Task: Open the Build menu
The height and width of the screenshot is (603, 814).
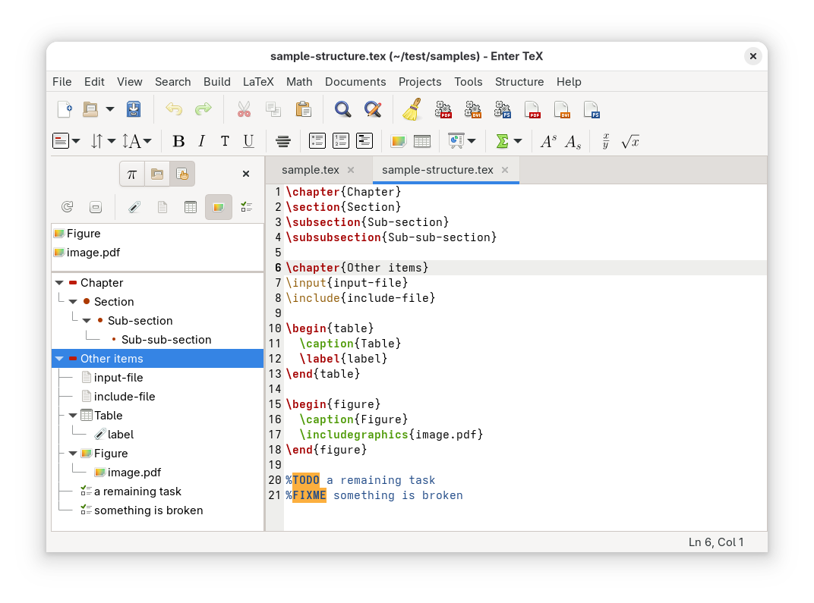Action: tap(216, 82)
